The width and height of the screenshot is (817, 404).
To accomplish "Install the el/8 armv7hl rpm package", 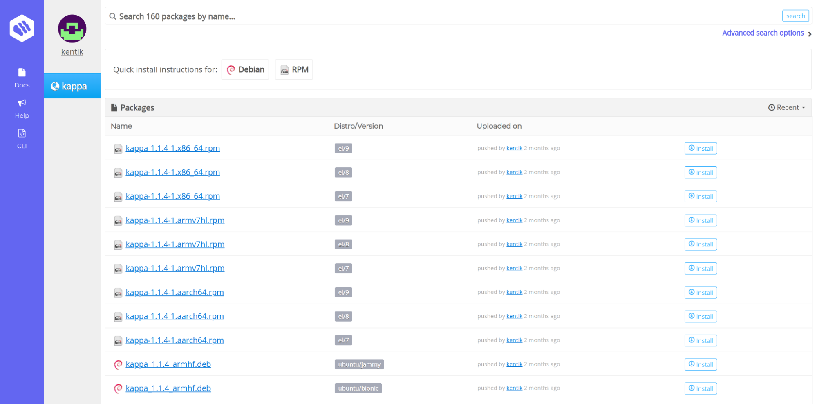I will click(701, 244).
